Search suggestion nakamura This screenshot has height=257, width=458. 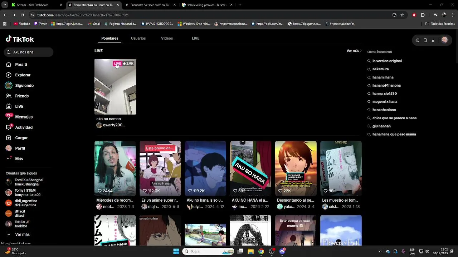(380, 69)
